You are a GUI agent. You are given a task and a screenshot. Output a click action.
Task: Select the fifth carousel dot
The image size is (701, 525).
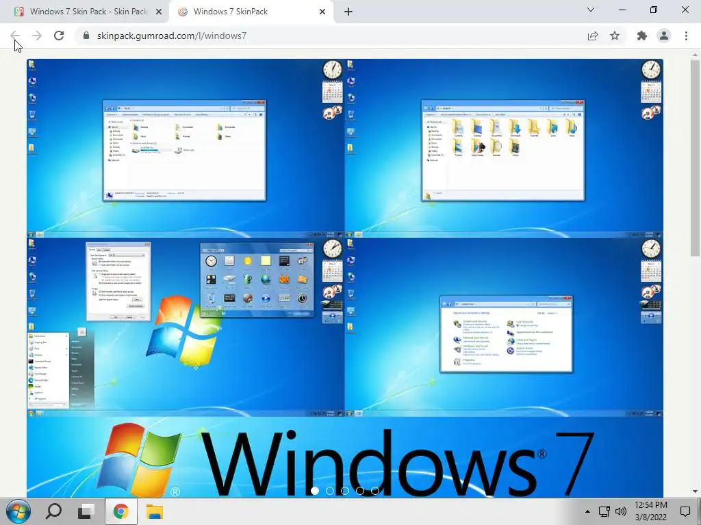tap(375, 491)
